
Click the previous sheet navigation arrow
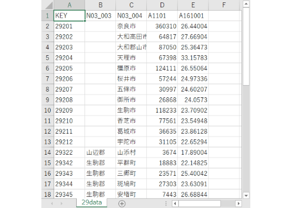pos(52,204)
